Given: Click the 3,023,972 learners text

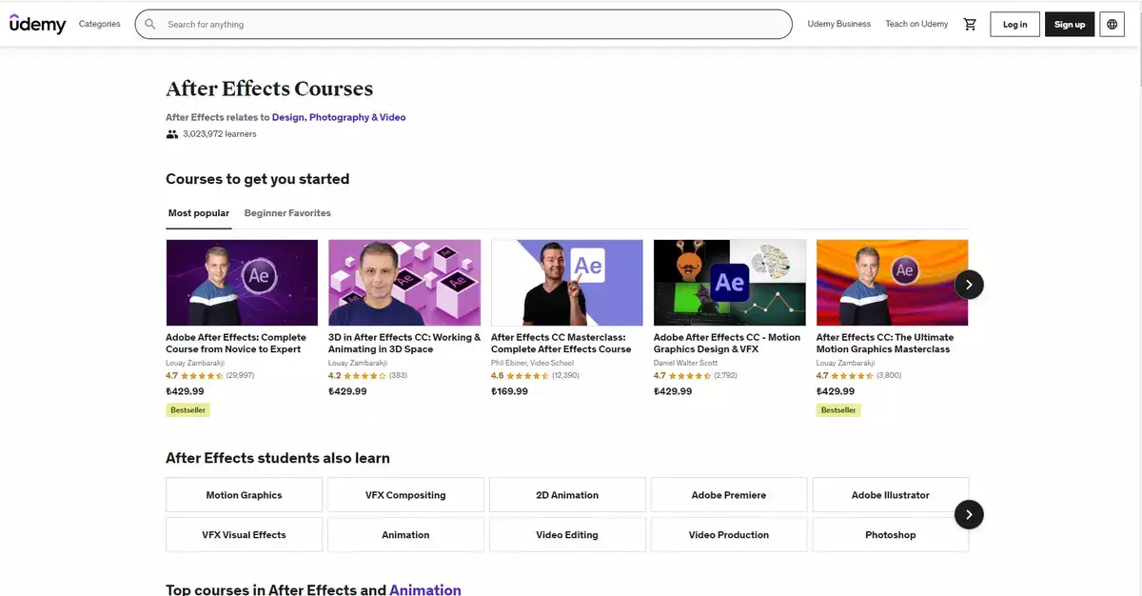Looking at the screenshot, I should pyautogui.click(x=220, y=134).
